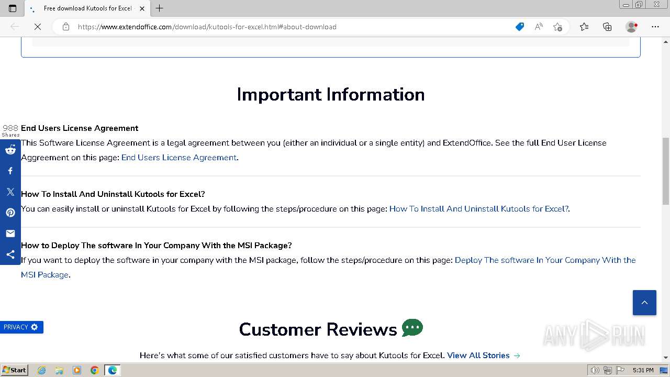Stop loading the page
Screen dimensions: 670x377
(x=38, y=27)
